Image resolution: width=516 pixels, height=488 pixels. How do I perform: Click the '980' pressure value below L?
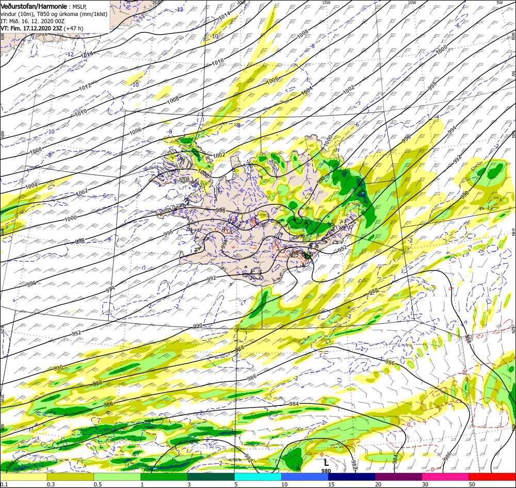326,471
